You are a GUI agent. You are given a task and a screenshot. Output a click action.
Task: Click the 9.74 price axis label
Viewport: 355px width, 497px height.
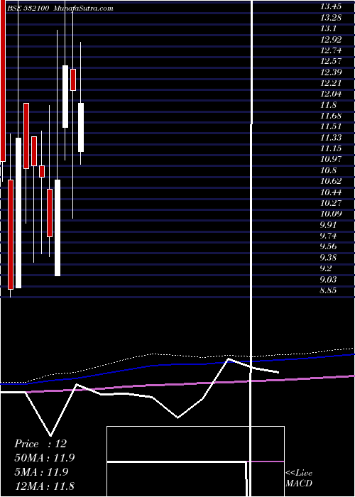click(328, 236)
